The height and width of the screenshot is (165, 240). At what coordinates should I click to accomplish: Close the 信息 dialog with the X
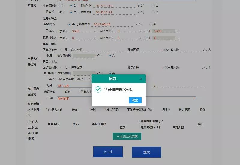(x=141, y=79)
